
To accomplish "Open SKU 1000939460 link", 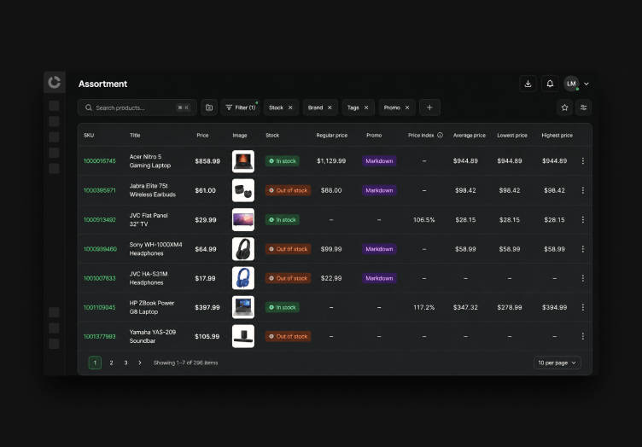I will click(x=100, y=249).
